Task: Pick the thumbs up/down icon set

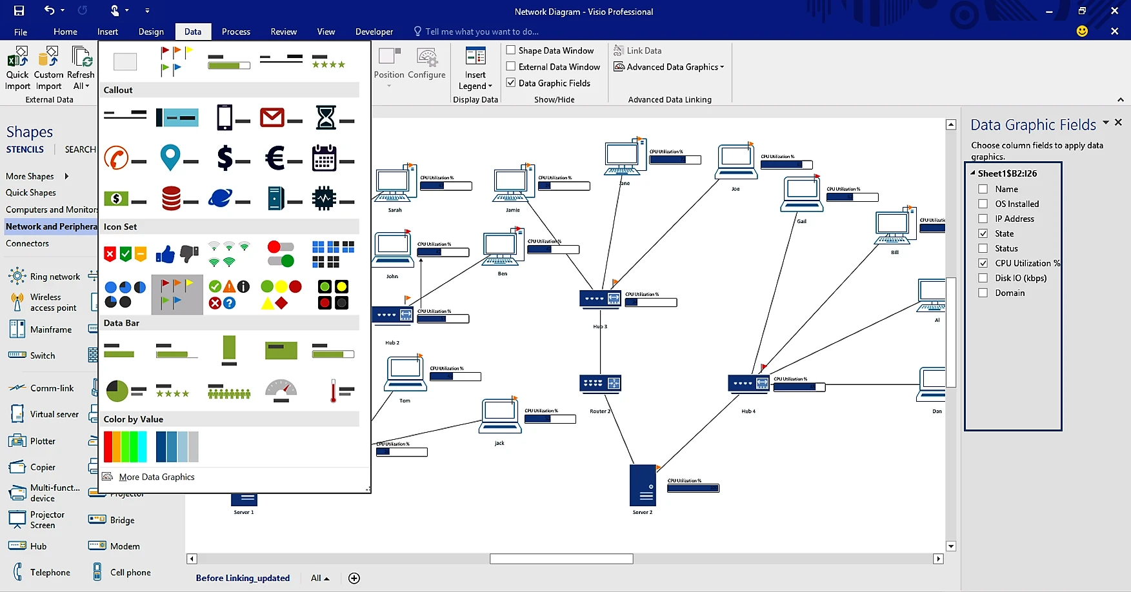Action: click(177, 254)
